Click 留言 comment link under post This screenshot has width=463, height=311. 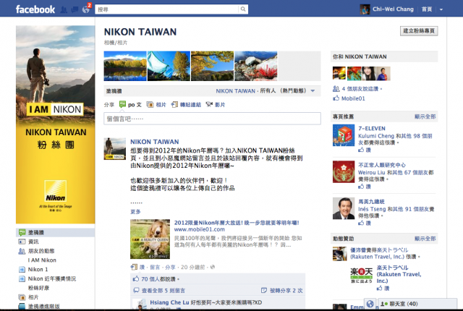click(x=155, y=267)
